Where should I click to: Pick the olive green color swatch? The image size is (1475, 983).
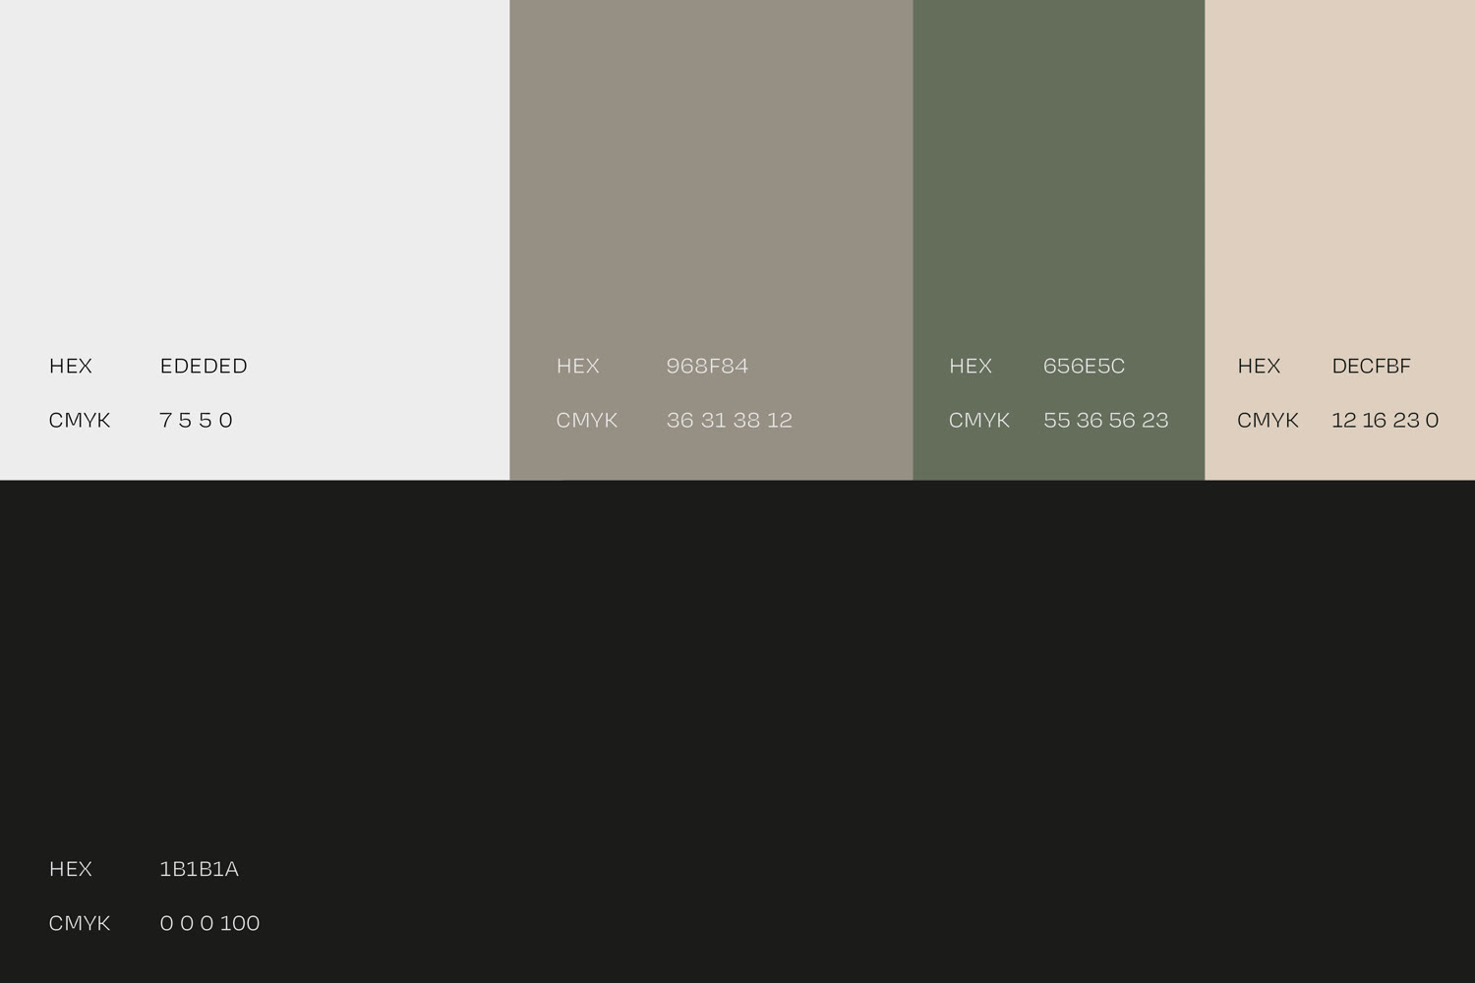(1059, 240)
